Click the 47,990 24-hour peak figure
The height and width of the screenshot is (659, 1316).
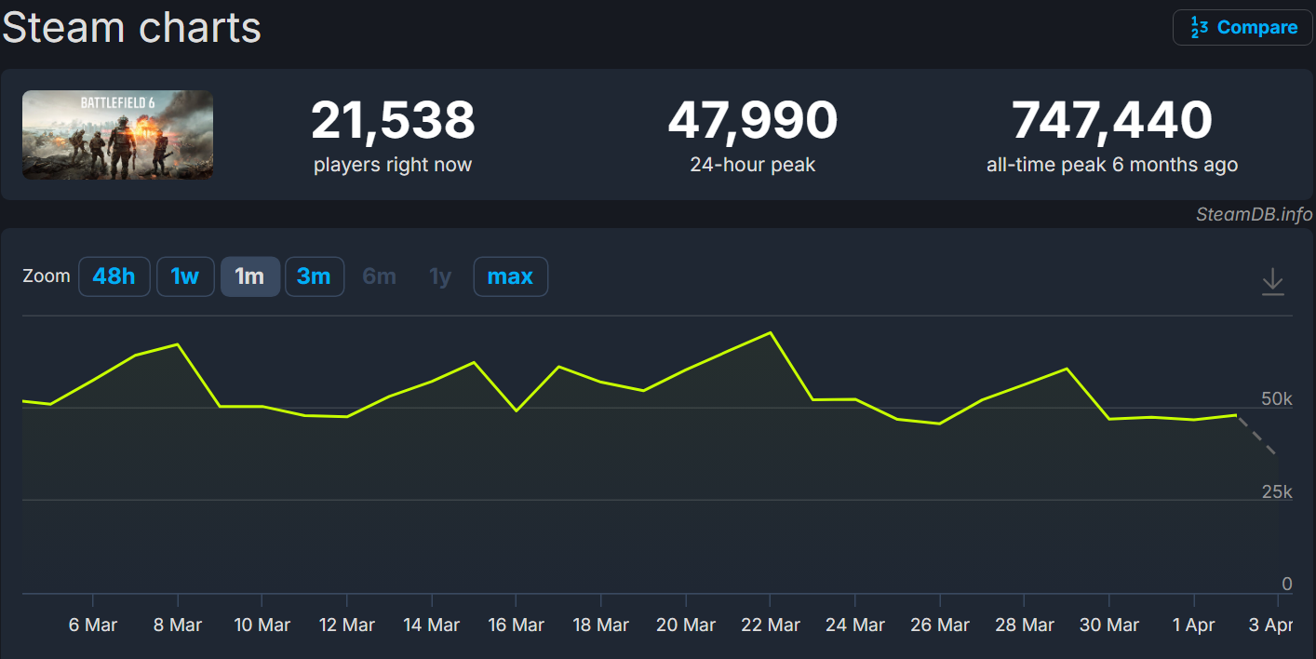tap(752, 120)
